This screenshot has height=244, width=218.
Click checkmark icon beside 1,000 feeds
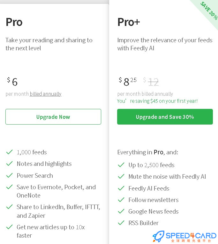(9, 152)
